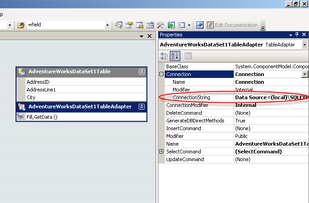Click the SQL query icon beside Fill,GetData

20,116
